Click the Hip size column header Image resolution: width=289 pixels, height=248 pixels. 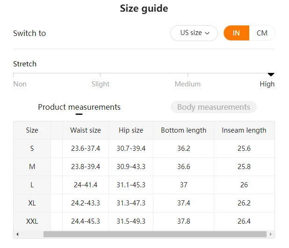tap(131, 130)
